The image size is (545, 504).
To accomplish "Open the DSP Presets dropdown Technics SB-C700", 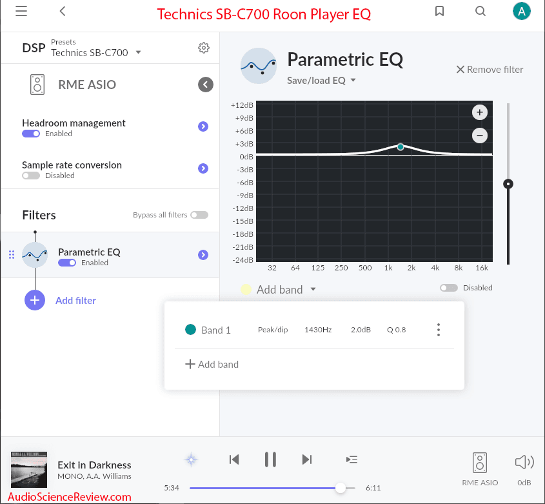I will coord(96,52).
